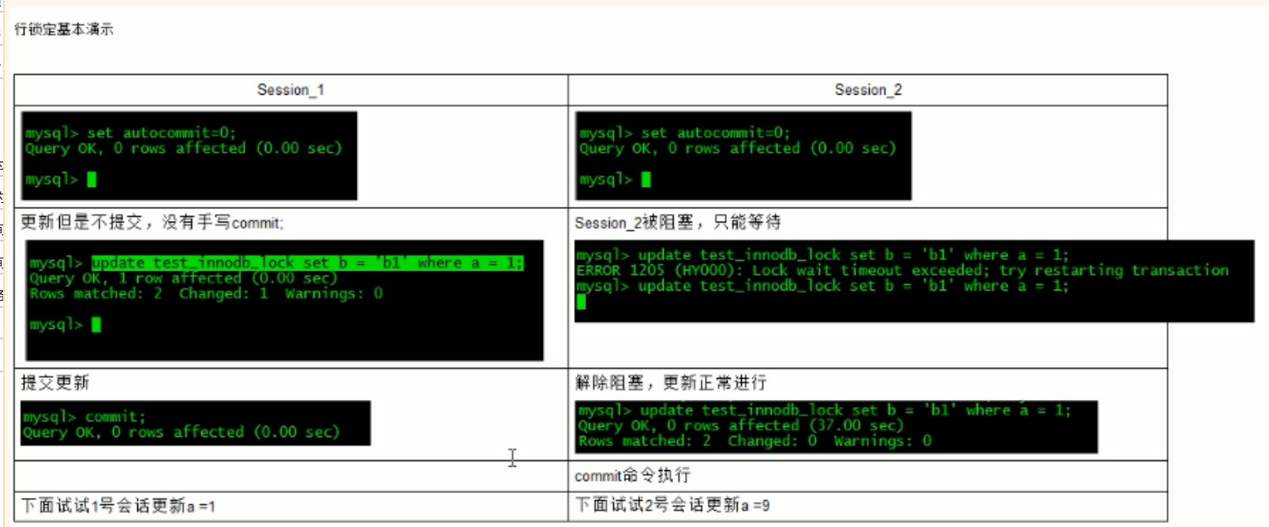Click the 'mysql> commit;' terminal screenshot

pyautogui.click(x=196, y=424)
